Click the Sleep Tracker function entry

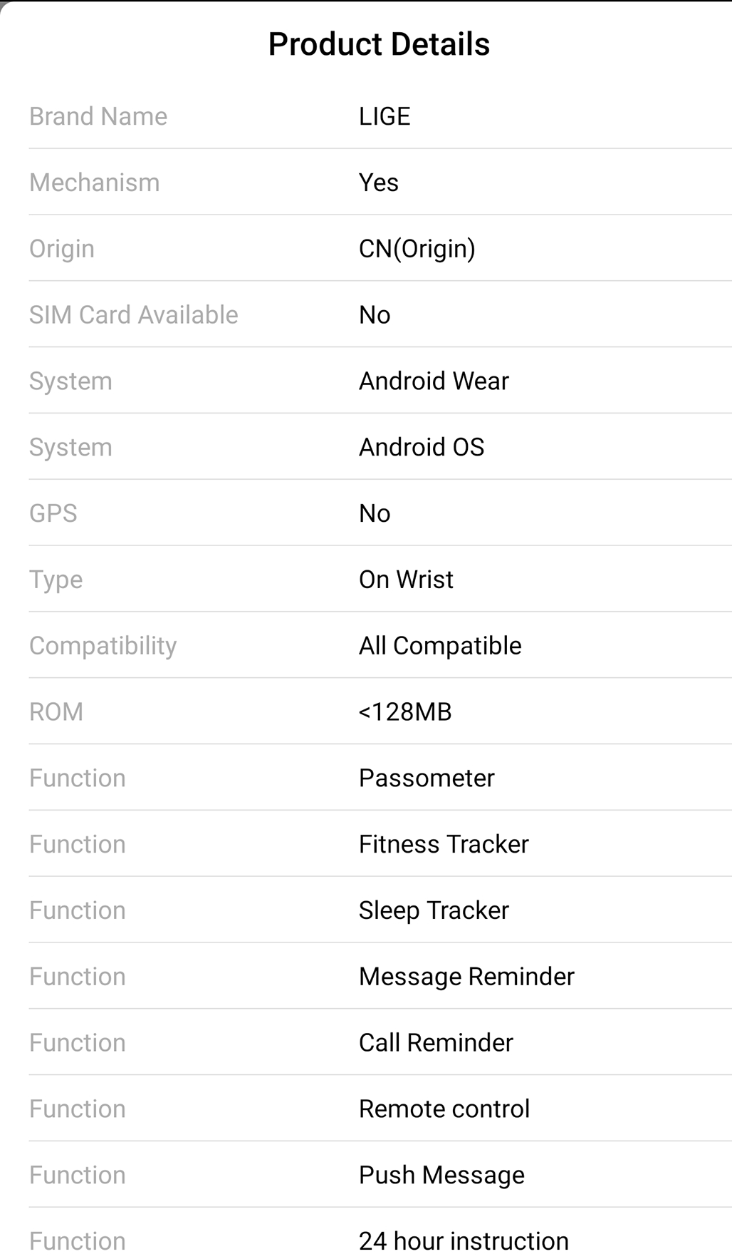434,910
